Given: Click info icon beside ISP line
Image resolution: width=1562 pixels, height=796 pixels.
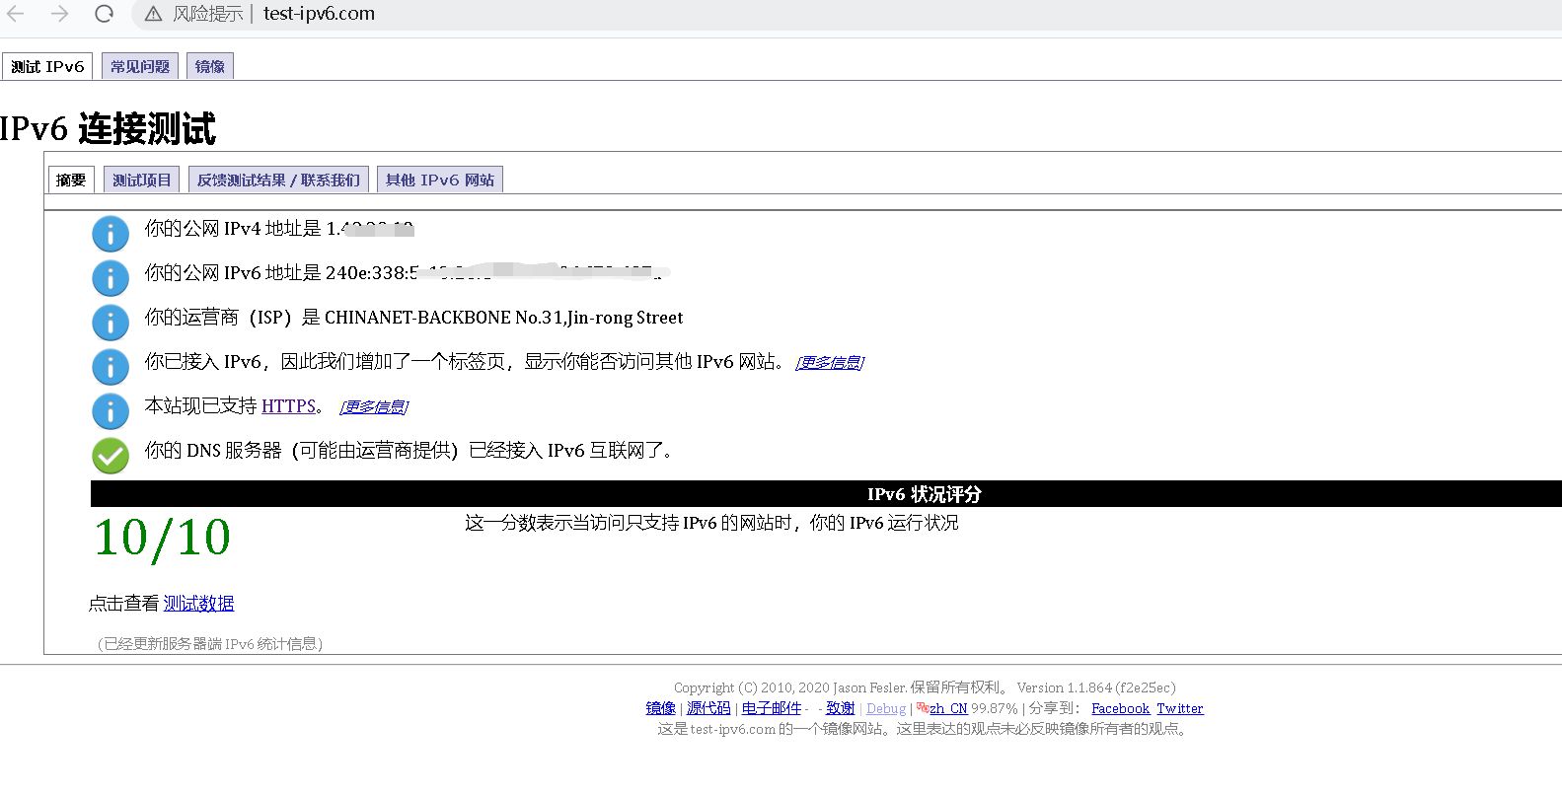Looking at the screenshot, I should pyautogui.click(x=111, y=323).
